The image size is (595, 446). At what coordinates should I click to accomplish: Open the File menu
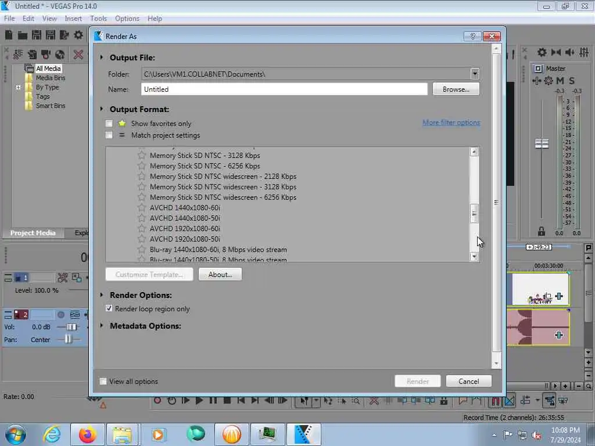(9, 19)
